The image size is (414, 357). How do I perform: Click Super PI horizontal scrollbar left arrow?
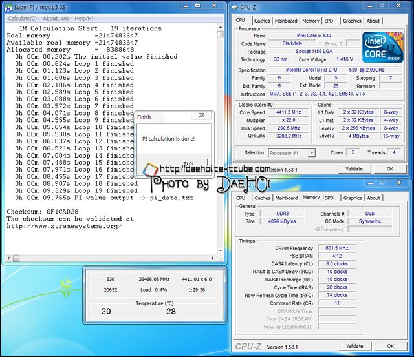tap(8, 258)
